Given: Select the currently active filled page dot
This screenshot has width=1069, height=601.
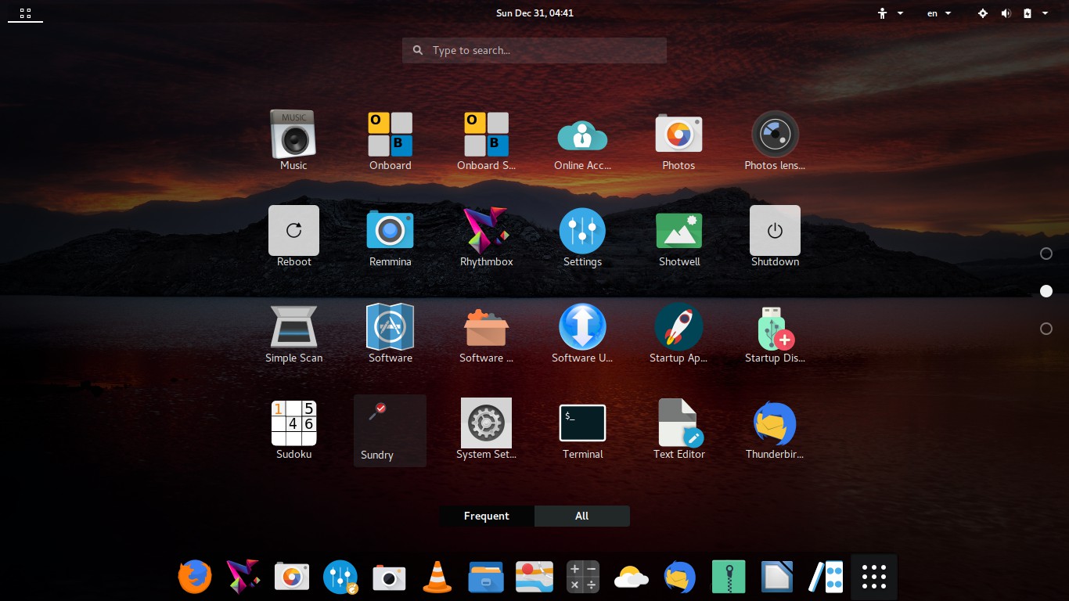Looking at the screenshot, I should [1046, 291].
